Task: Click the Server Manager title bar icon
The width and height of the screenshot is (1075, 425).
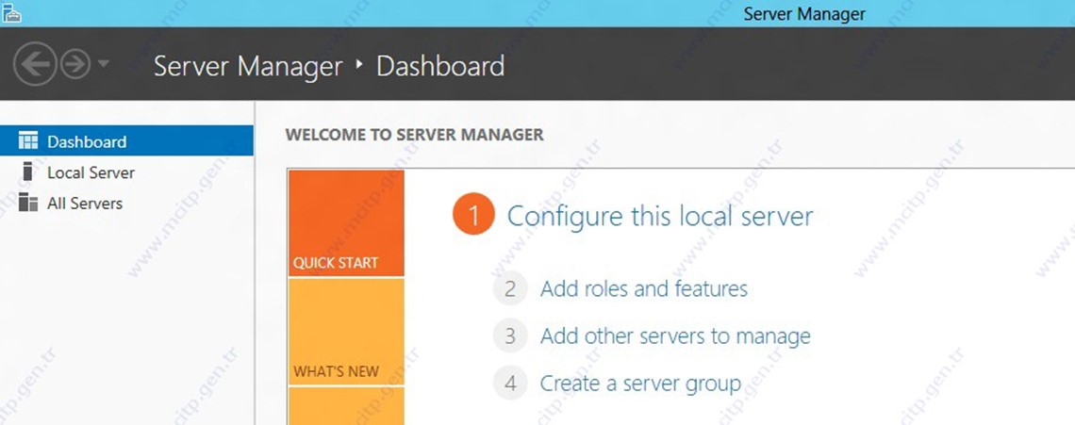Action: pos(11,12)
